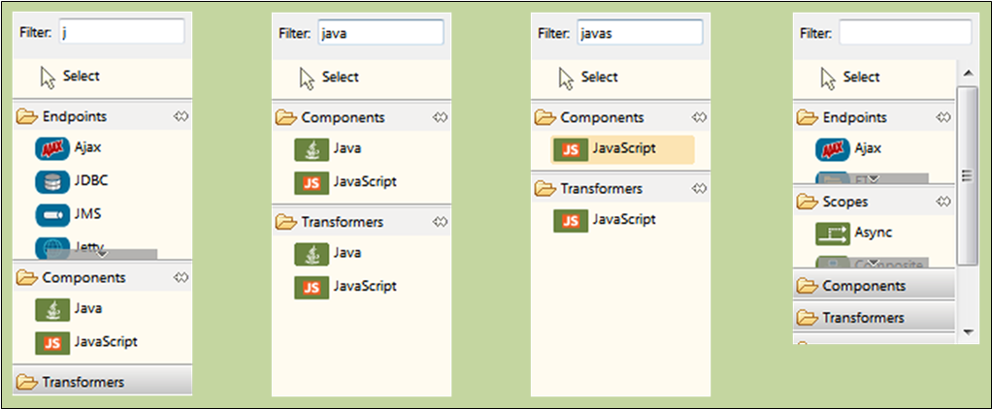Click the Ajax endpoint icon in first panel
992x409 pixels.
pos(53,148)
